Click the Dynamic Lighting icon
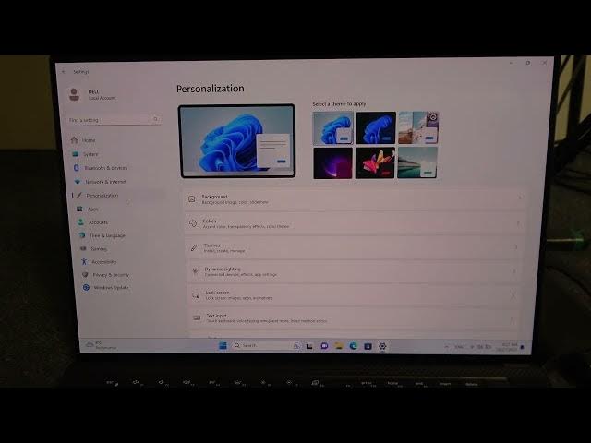 [195, 271]
